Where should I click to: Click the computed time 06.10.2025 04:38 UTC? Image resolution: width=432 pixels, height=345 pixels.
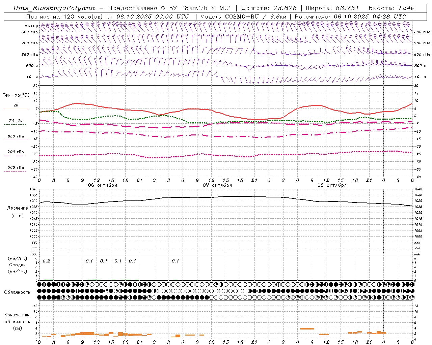370,17
